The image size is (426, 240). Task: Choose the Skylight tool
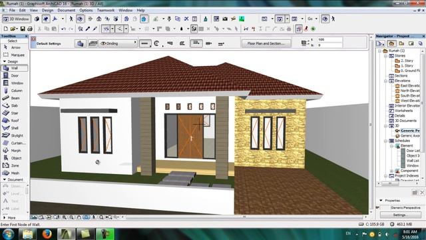pos(14,135)
